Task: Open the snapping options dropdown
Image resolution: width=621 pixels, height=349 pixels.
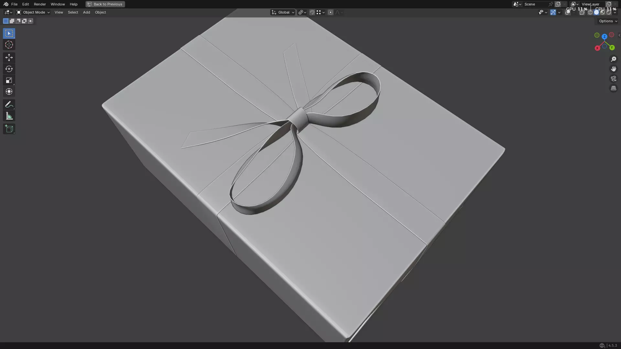Action: point(321,12)
